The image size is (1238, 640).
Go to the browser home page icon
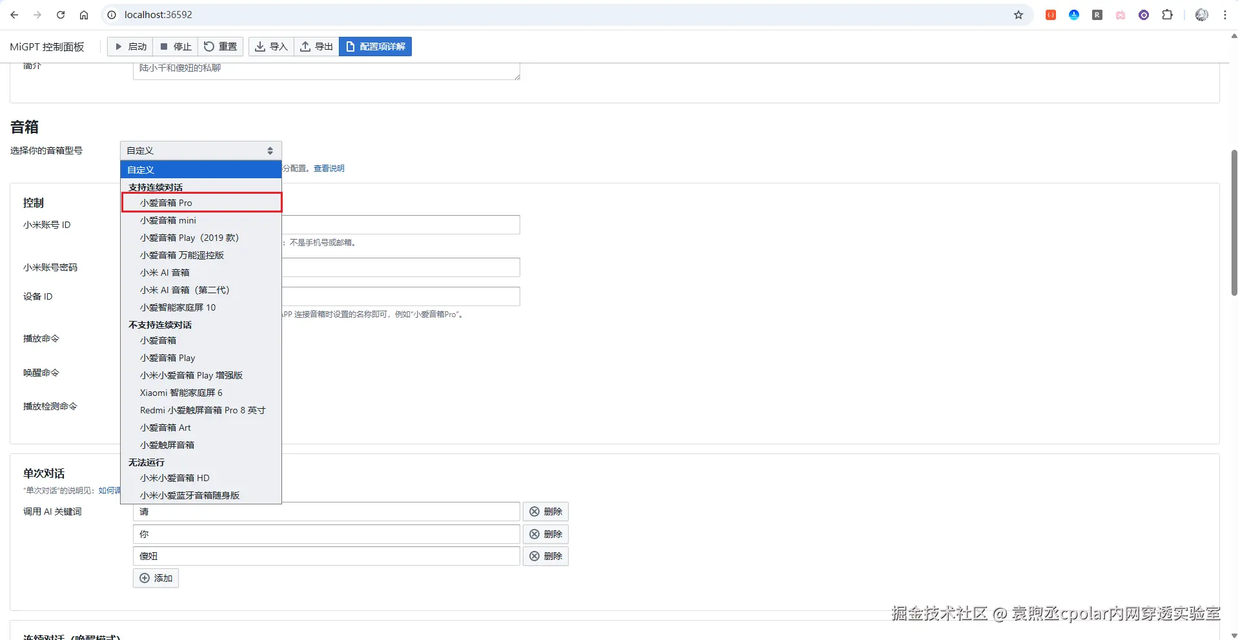[x=84, y=15]
